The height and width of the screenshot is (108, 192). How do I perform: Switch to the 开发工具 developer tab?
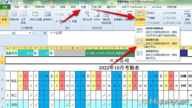point(96,7)
